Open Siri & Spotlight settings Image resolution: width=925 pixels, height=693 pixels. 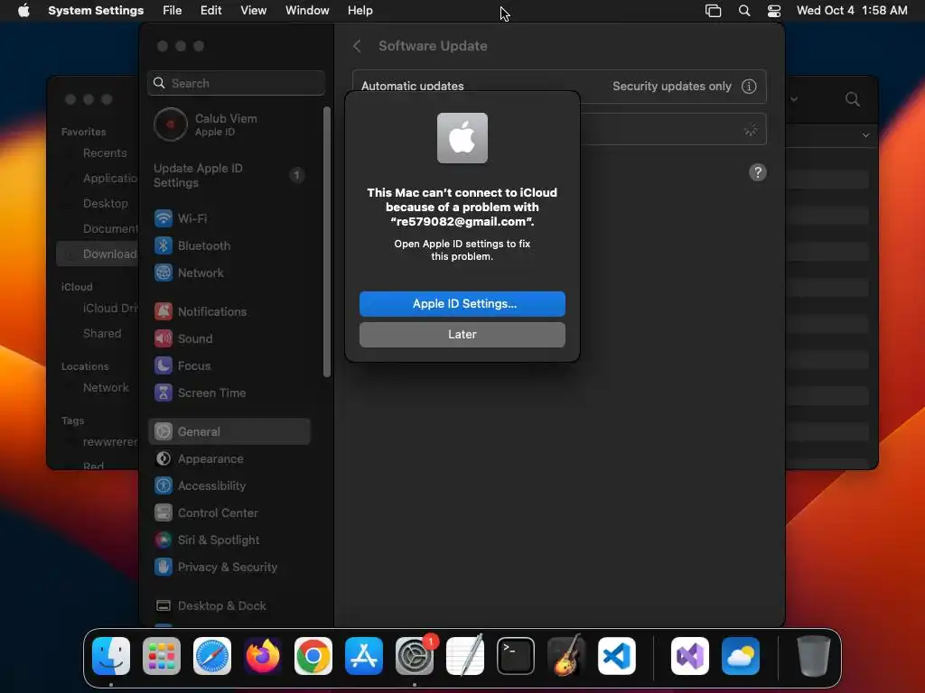pos(229,540)
